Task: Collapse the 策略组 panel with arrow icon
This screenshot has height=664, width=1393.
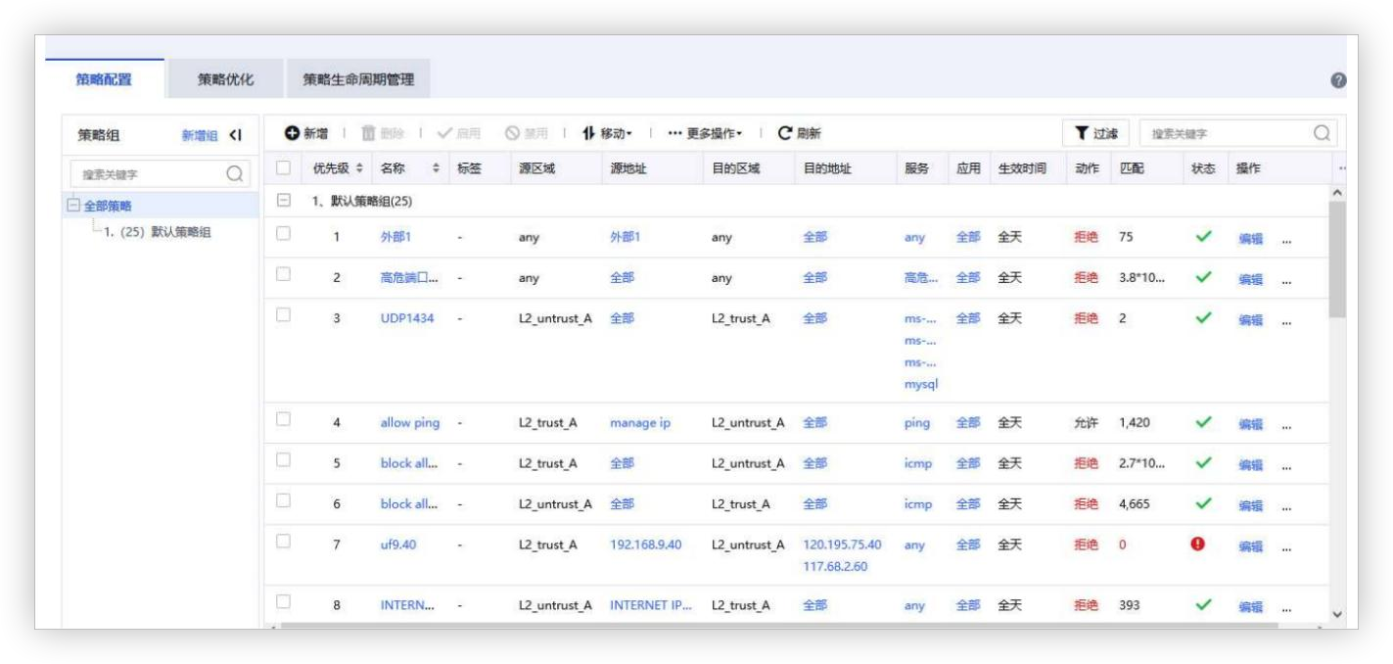Action: pos(236,134)
